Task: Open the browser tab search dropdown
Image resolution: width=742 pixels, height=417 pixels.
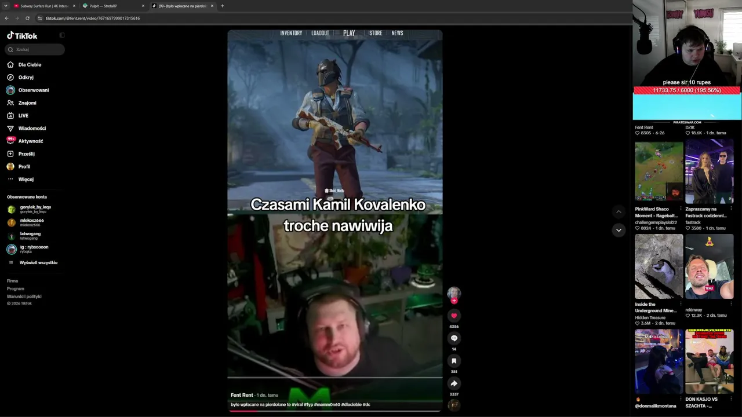Action: [x=6, y=6]
